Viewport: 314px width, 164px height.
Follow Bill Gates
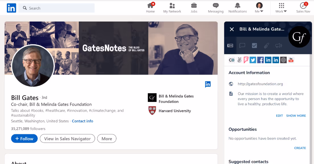(x=24, y=138)
